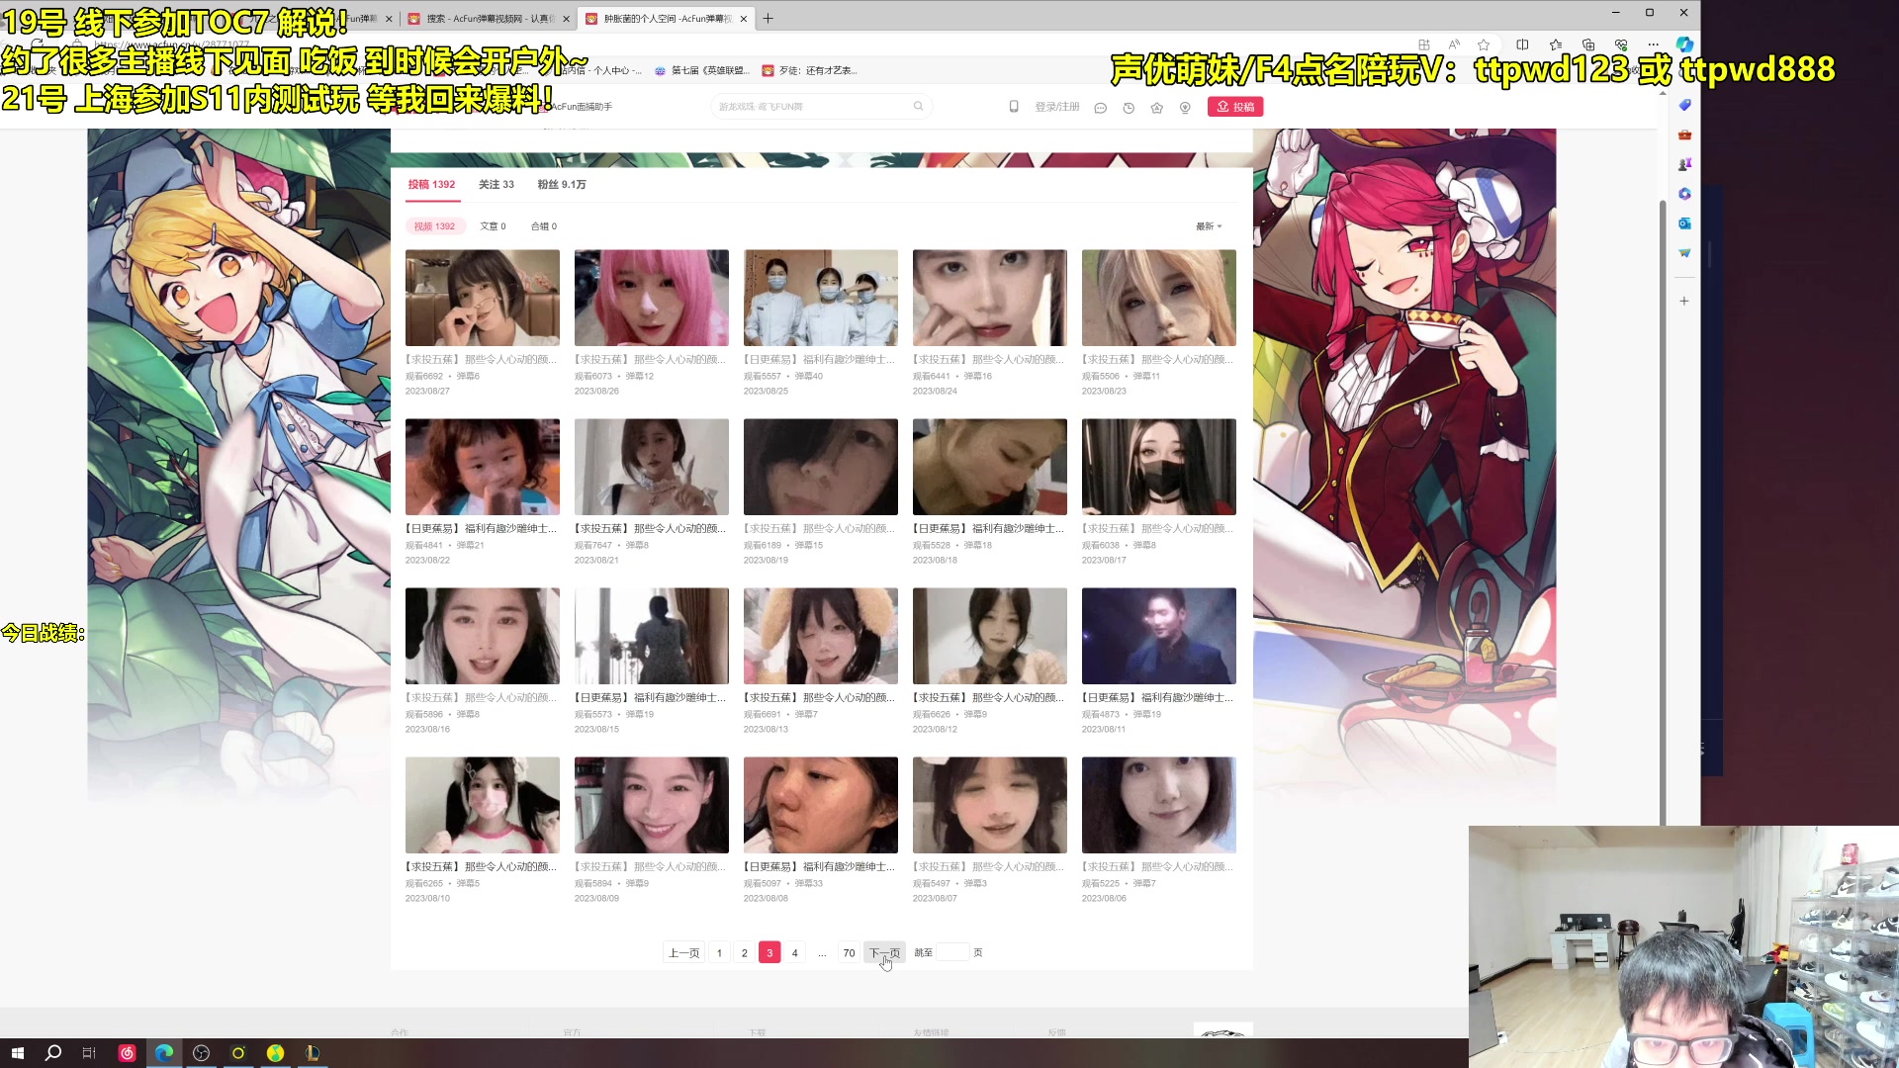Viewport: 1899px width, 1068px height.
Task: Open the Edge Copilot sidebar icon
Action: [x=1684, y=44]
